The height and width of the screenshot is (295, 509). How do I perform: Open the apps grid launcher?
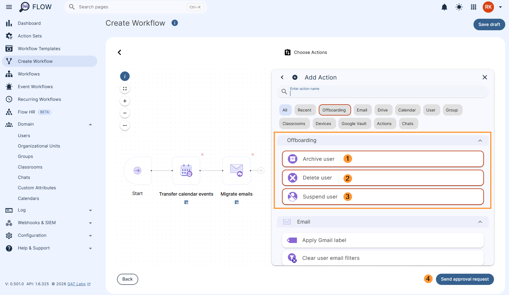[473, 7]
